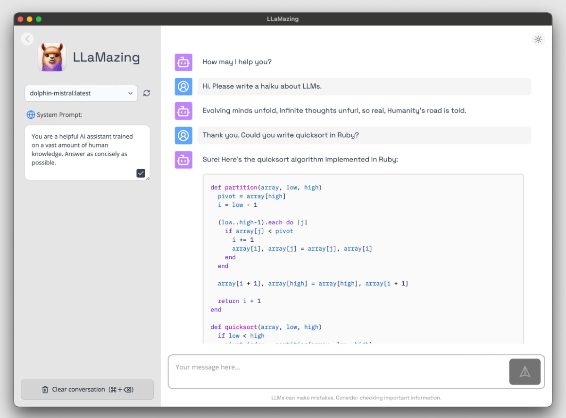This screenshot has height=418, width=566.
Task: Click the 'Evolving minds unfold' haiku reply
Action: tap(334, 111)
